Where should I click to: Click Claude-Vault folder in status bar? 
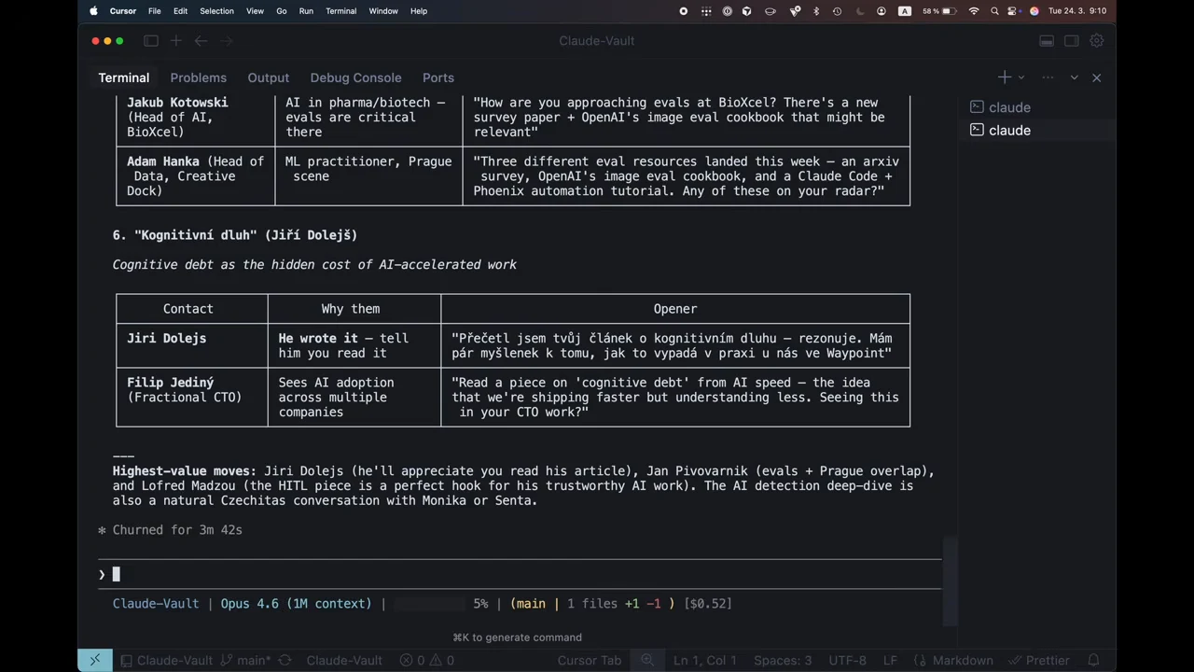tap(166, 660)
